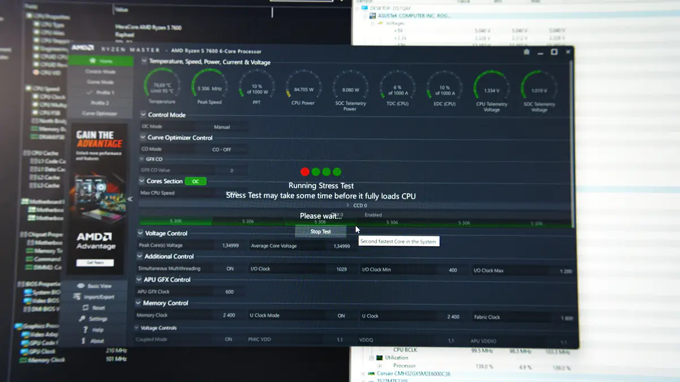680x382 pixels.
Task: Open Help in Ryzen Master sidebar
Action: pyautogui.click(x=94, y=330)
